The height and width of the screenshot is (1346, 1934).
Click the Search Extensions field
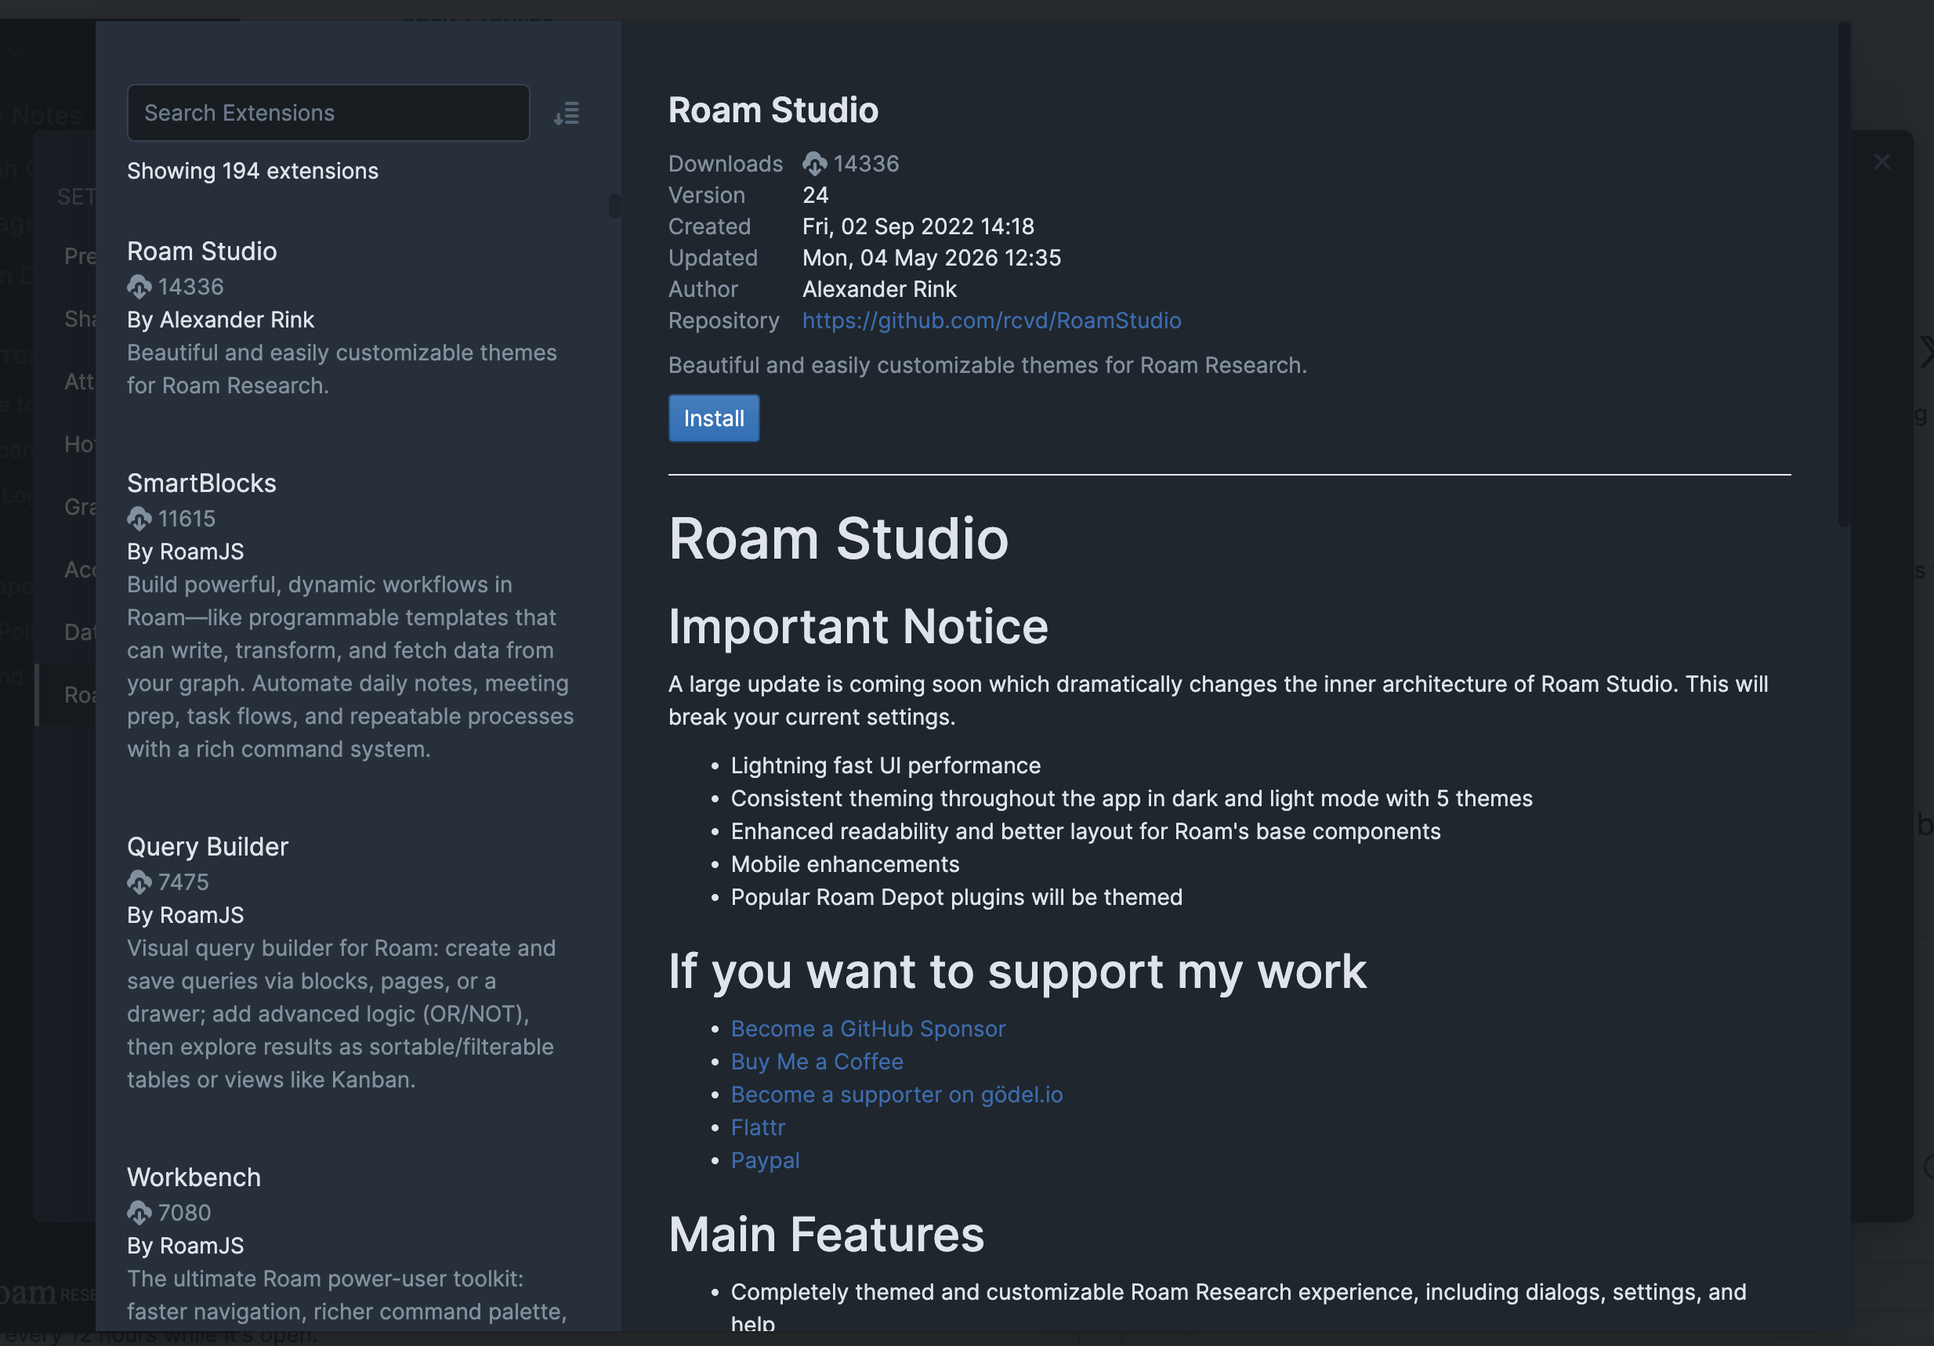click(x=328, y=113)
